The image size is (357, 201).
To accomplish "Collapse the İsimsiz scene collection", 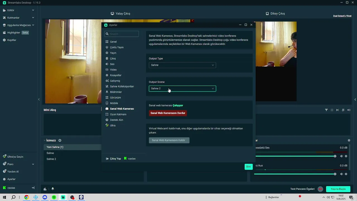I will tap(45, 140).
